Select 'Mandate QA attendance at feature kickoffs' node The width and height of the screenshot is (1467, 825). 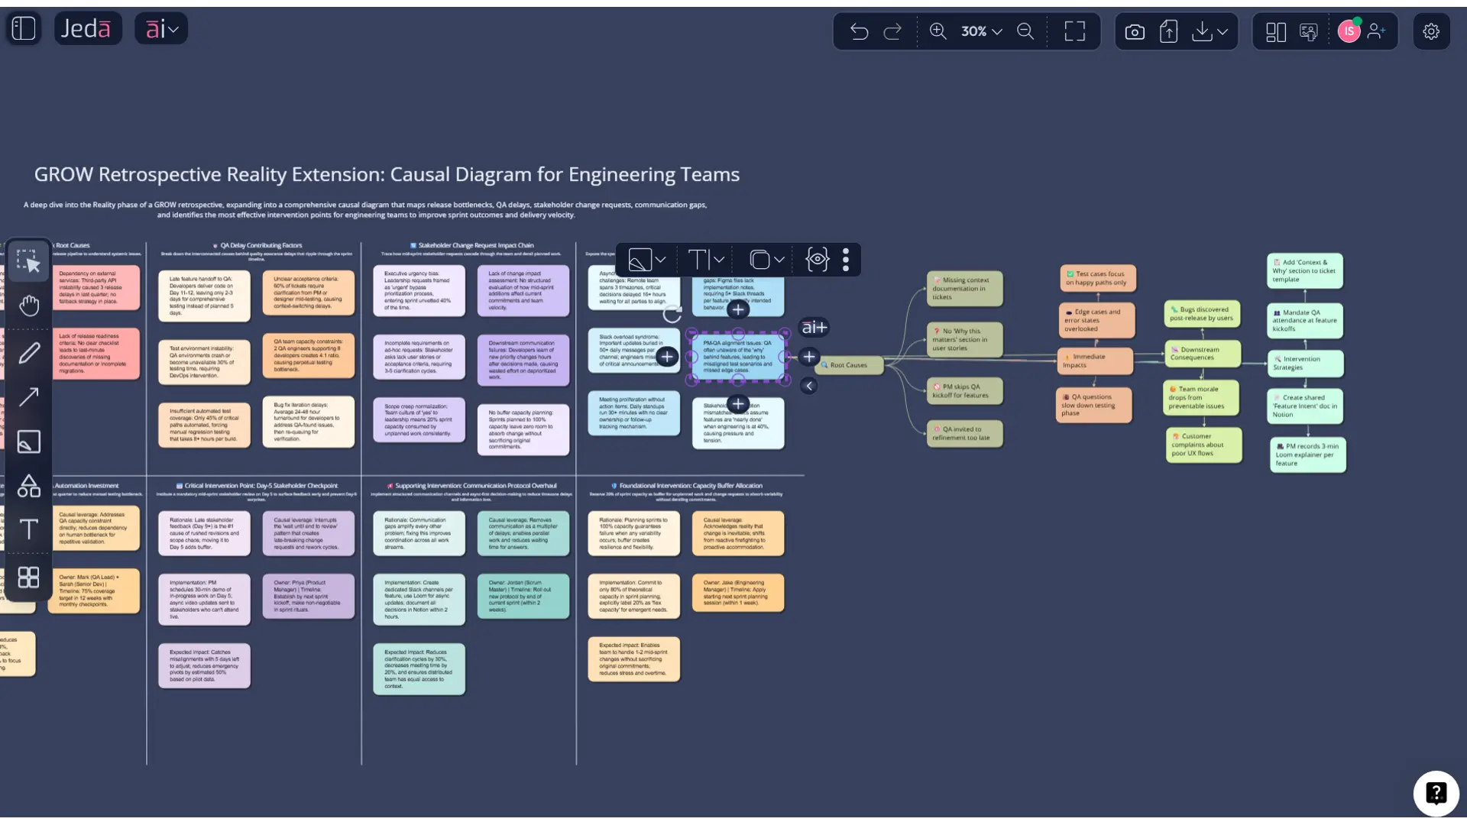(1305, 321)
